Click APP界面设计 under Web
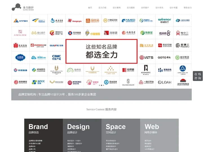The width and height of the screenshot is (203, 152). coord(149,149)
